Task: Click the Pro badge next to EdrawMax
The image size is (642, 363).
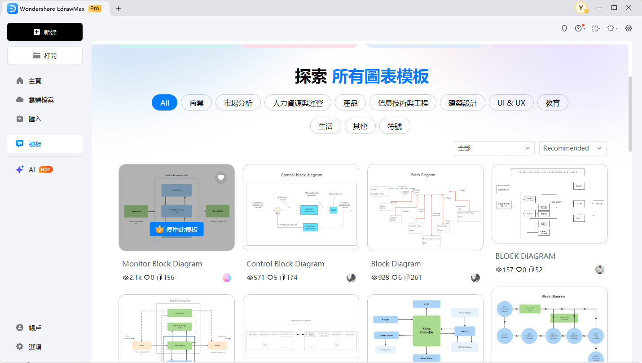Action: 94,8
